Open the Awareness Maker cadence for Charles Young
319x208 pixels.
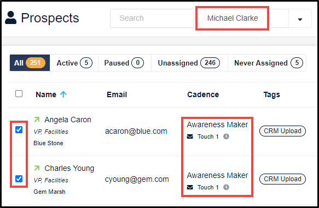coord(217,175)
